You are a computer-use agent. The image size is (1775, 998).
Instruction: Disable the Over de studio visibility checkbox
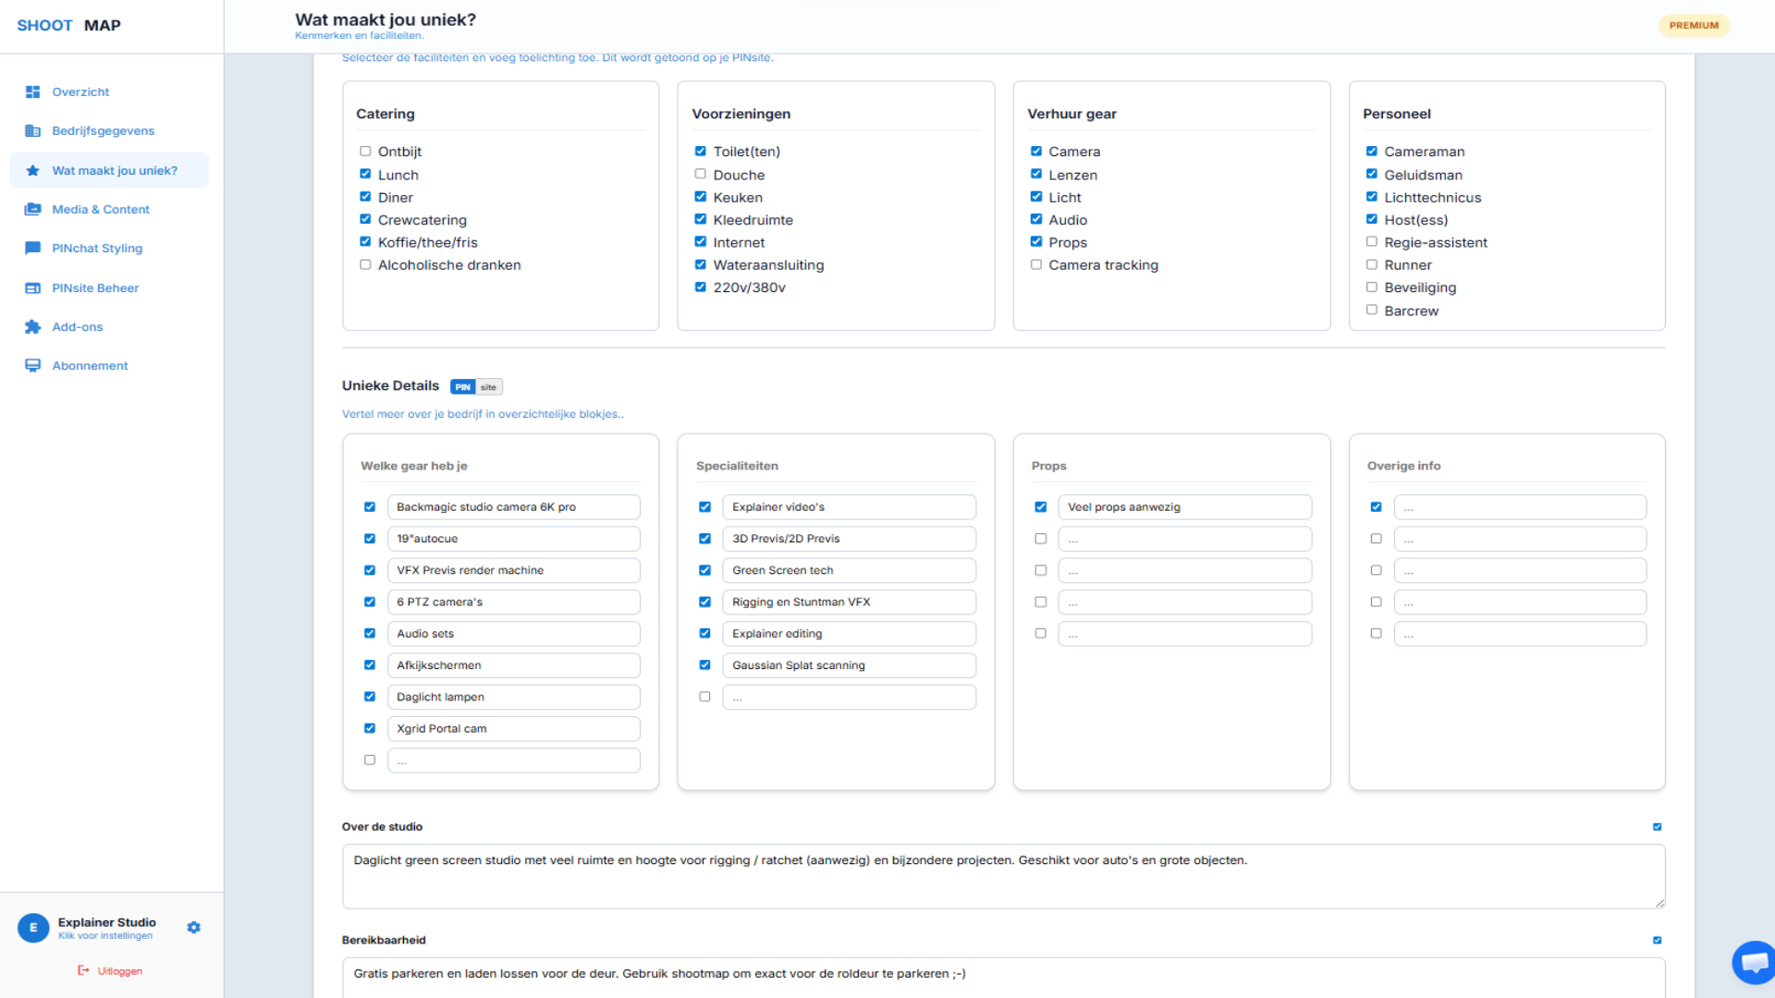pyautogui.click(x=1657, y=826)
